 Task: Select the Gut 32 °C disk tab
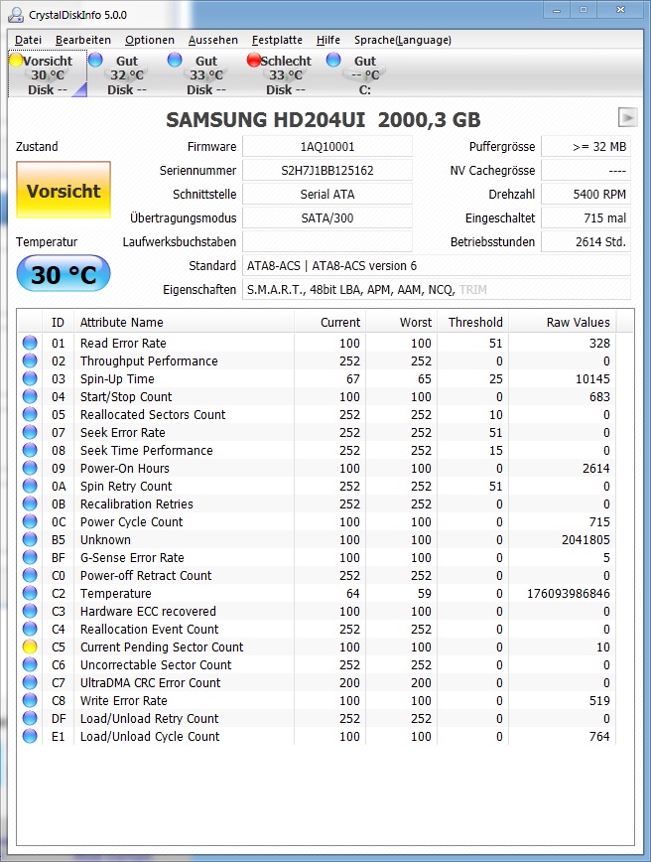tap(127, 74)
